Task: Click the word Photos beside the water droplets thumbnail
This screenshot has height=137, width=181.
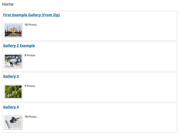Action: pyautogui.click(x=31, y=86)
